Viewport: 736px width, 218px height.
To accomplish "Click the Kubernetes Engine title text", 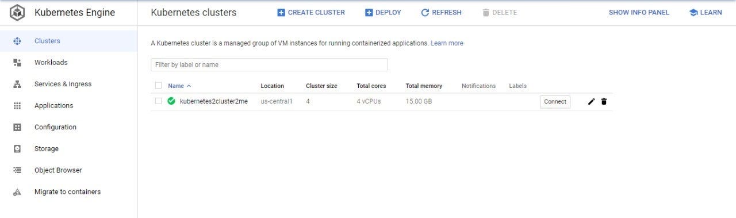I will 75,13.
